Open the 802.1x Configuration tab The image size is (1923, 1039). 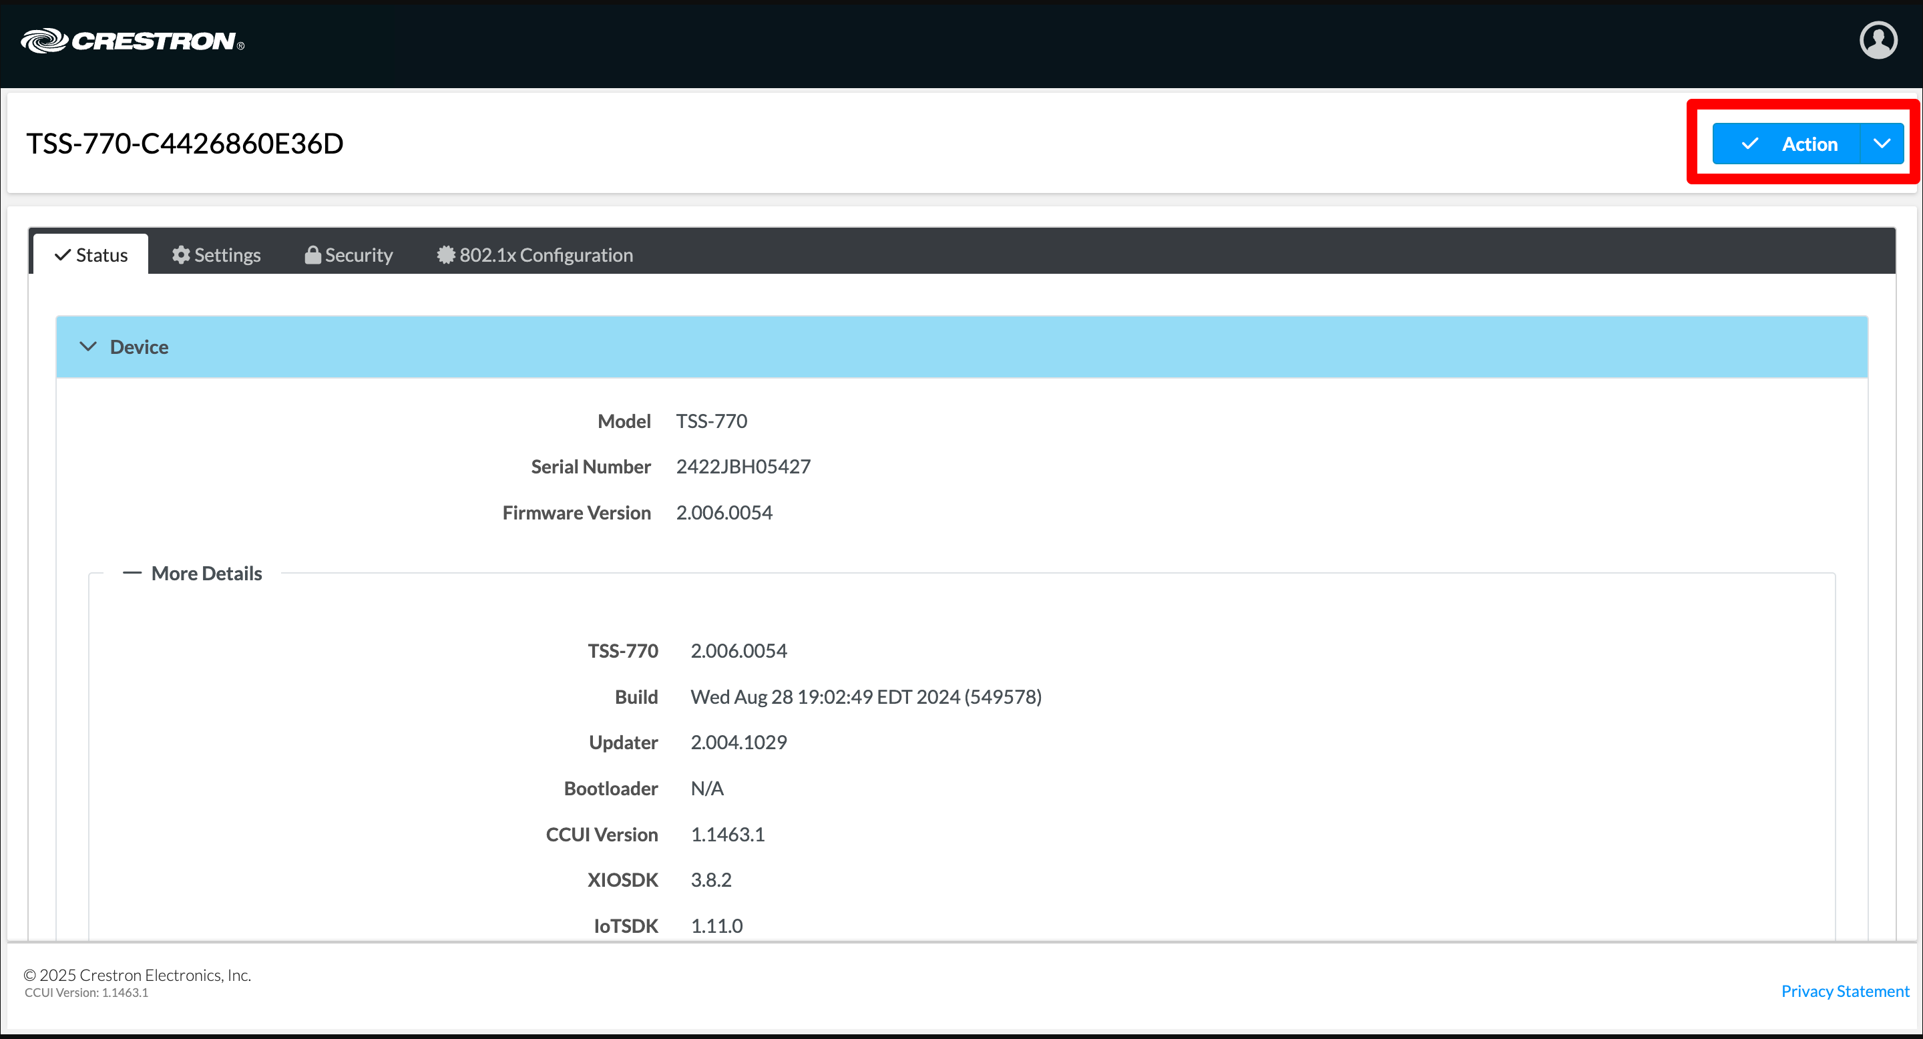coord(534,254)
